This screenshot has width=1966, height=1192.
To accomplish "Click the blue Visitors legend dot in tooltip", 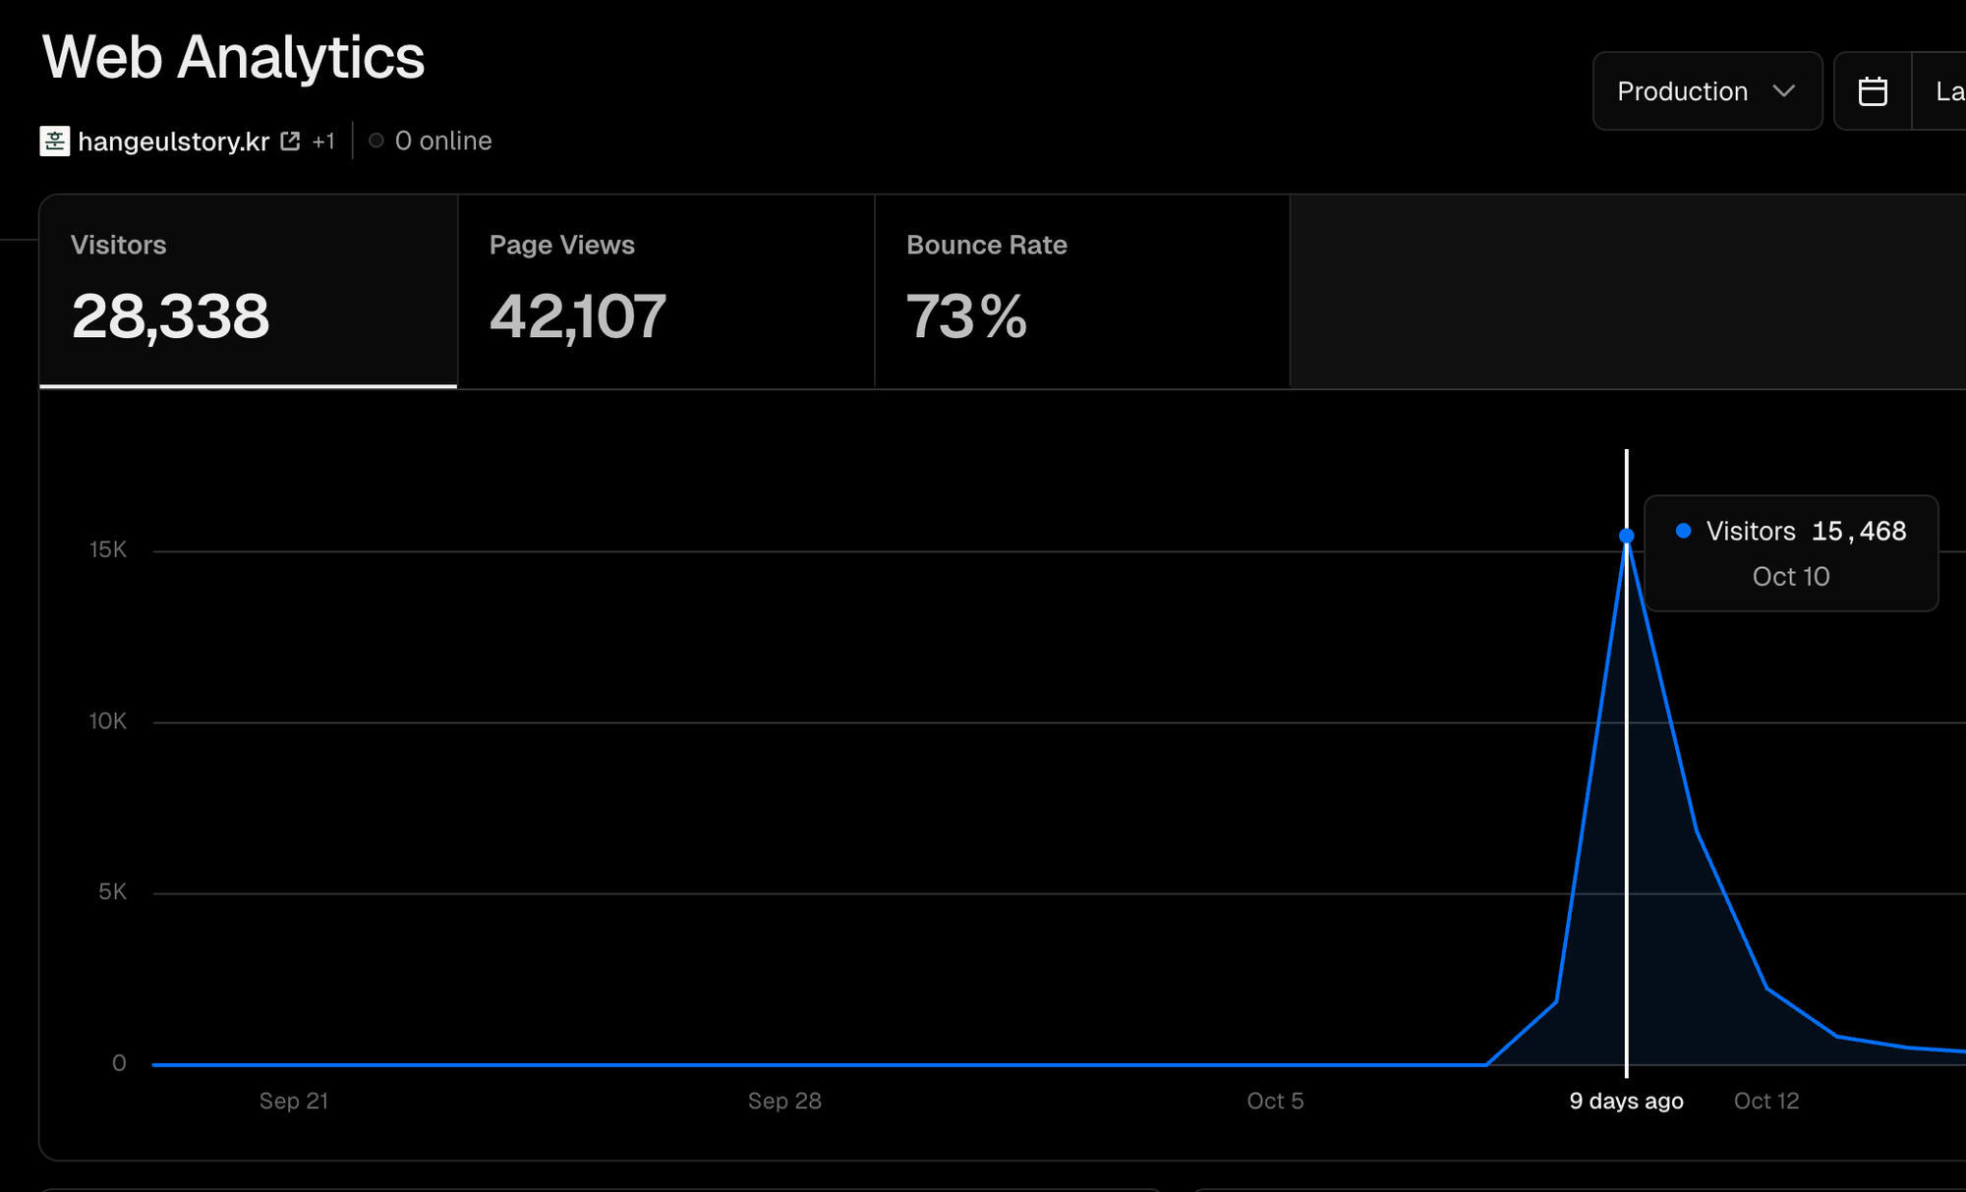I will click(x=1684, y=531).
